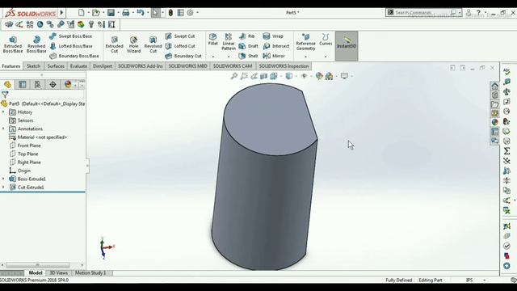Click the Zoom to Fit view icon

[x=234, y=76]
